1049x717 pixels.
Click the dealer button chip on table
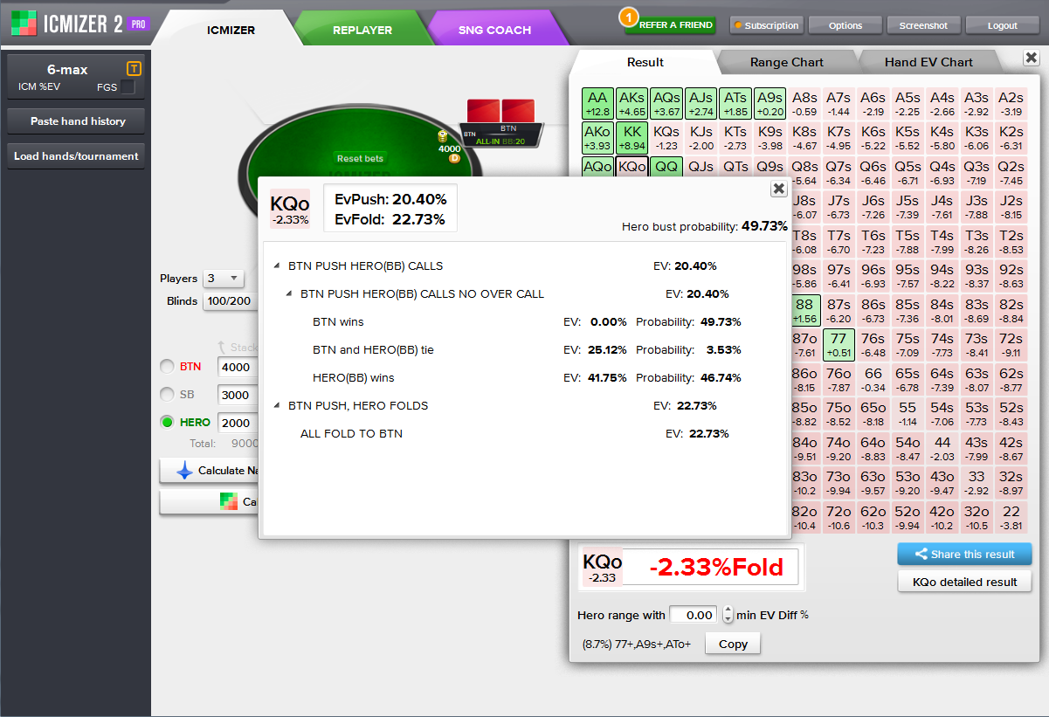point(454,158)
